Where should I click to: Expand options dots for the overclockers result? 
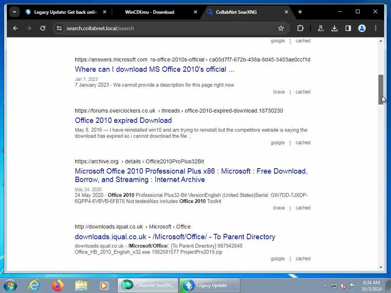tap(290, 143)
